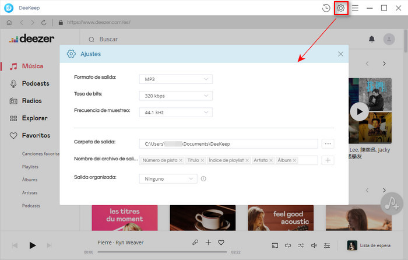The width and height of the screenshot is (408, 260).
Task: Click the info icon beside Salida organizada
Action: click(203, 179)
